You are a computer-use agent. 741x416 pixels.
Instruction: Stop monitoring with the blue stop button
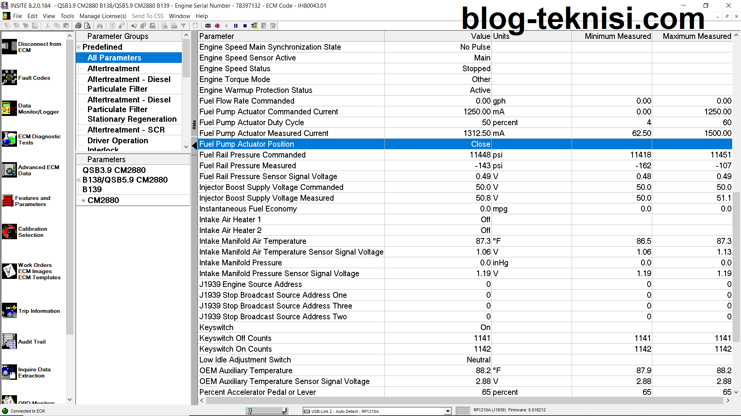coord(245,26)
